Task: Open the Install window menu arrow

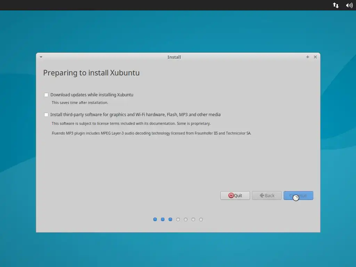Action: (41, 57)
